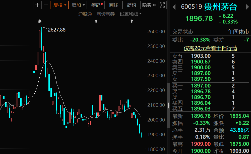Click 均价 value 1895.04
251x154 pixels.
(x=239, y=116)
